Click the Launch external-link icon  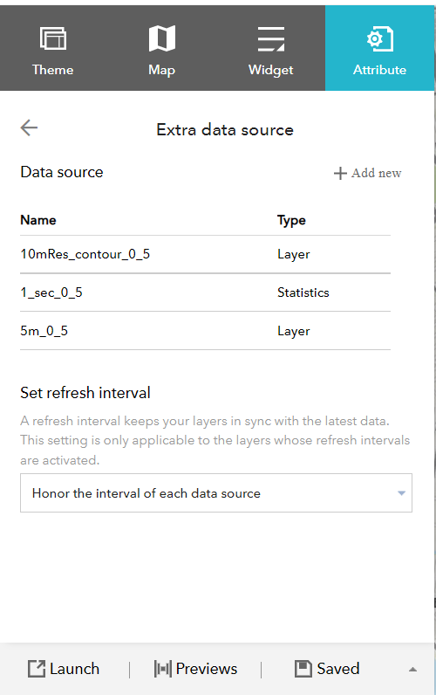[x=37, y=669]
